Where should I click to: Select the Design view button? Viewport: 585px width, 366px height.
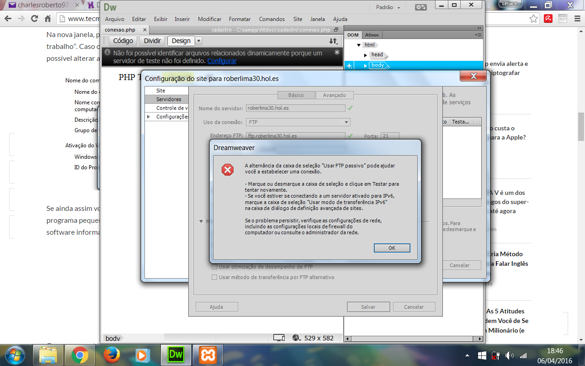[181, 41]
